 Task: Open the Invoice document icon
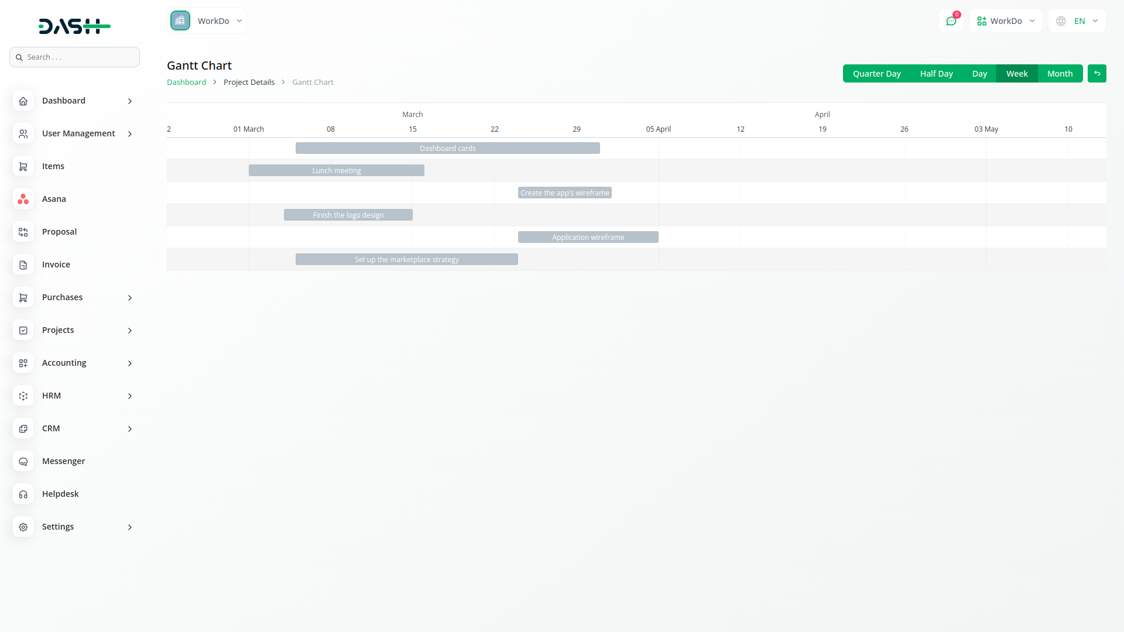click(x=23, y=265)
